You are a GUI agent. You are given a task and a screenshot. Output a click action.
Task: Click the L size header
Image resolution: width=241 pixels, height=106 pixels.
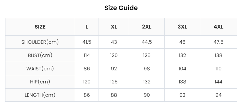click(87, 27)
